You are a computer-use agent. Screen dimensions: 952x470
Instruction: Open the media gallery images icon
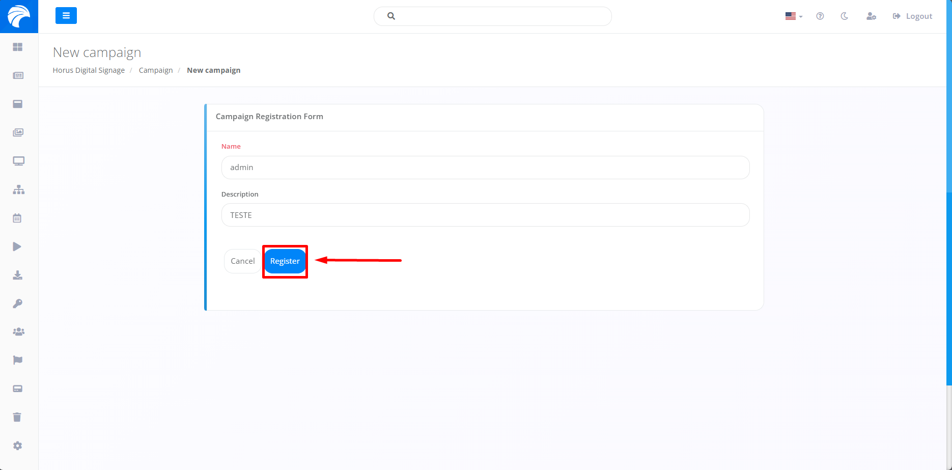click(18, 132)
